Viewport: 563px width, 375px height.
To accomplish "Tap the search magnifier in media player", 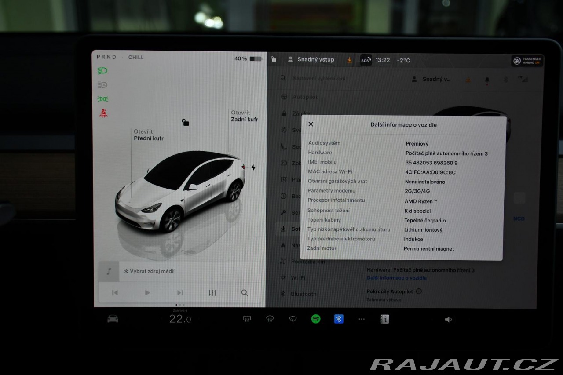I will click(x=245, y=293).
